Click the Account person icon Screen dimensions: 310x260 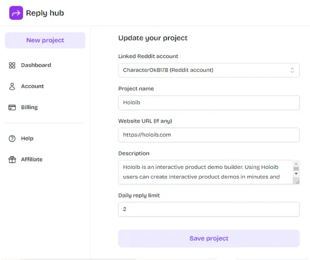coord(12,87)
